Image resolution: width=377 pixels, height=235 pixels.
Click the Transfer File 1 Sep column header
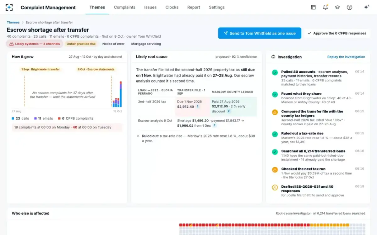192,92
